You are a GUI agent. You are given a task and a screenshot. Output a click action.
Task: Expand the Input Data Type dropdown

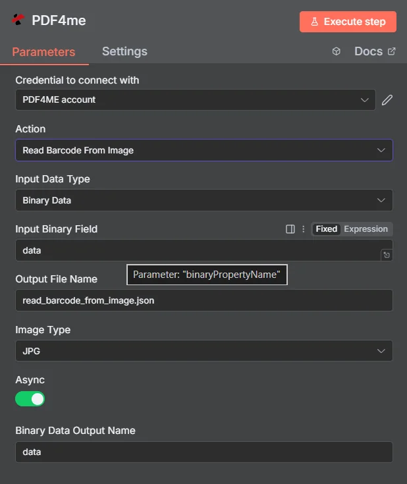coord(204,200)
